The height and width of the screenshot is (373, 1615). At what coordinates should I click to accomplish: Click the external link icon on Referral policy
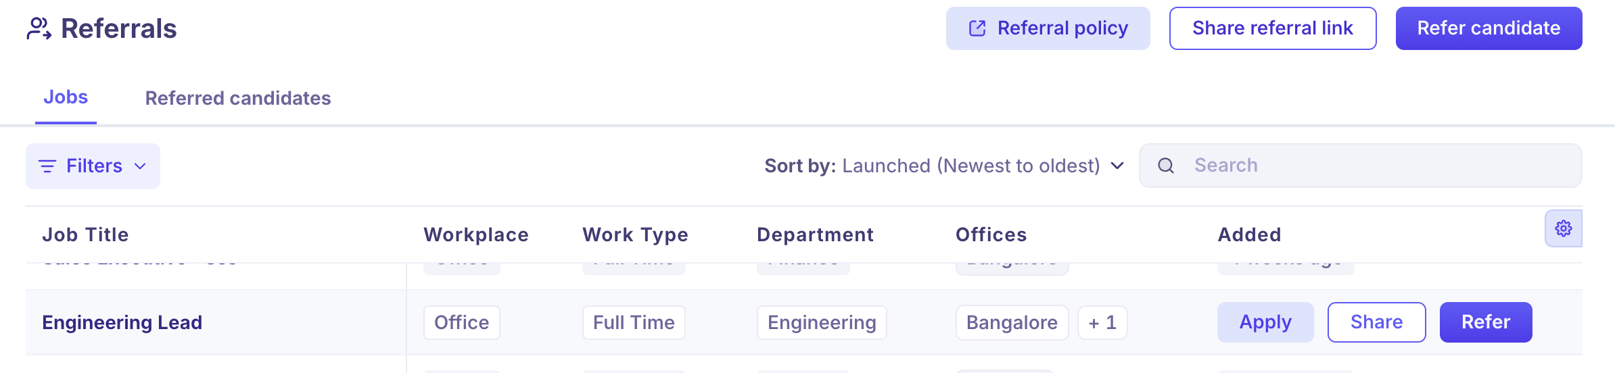coord(977,28)
